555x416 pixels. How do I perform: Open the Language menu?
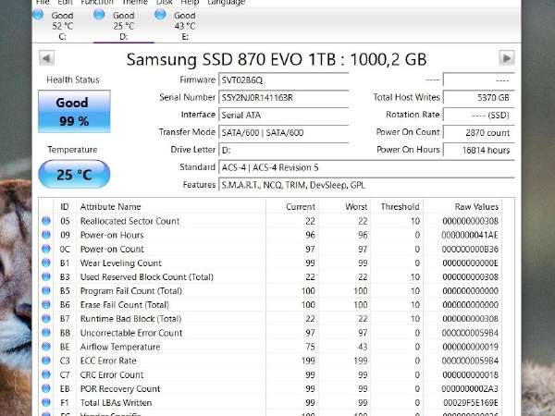(x=227, y=2)
